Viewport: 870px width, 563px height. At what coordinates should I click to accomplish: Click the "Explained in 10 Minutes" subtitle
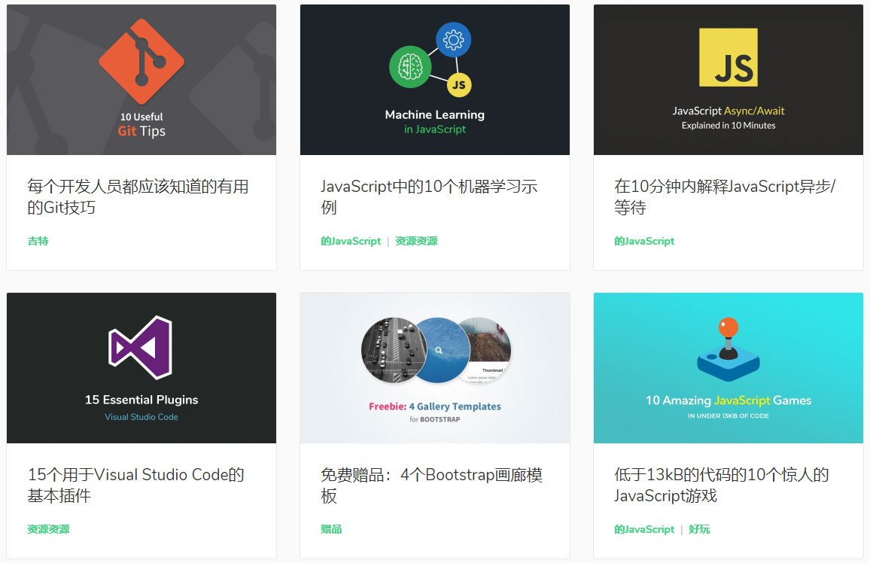(x=728, y=126)
